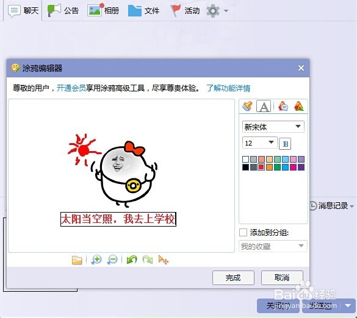Click the chicken sticker image on canvas
The width and height of the screenshot is (357, 318).
[x=124, y=175]
